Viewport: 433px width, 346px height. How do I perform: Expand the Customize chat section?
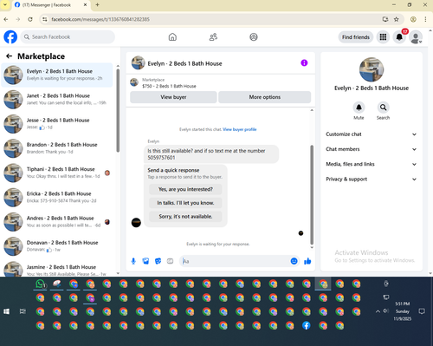click(x=372, y=134)
